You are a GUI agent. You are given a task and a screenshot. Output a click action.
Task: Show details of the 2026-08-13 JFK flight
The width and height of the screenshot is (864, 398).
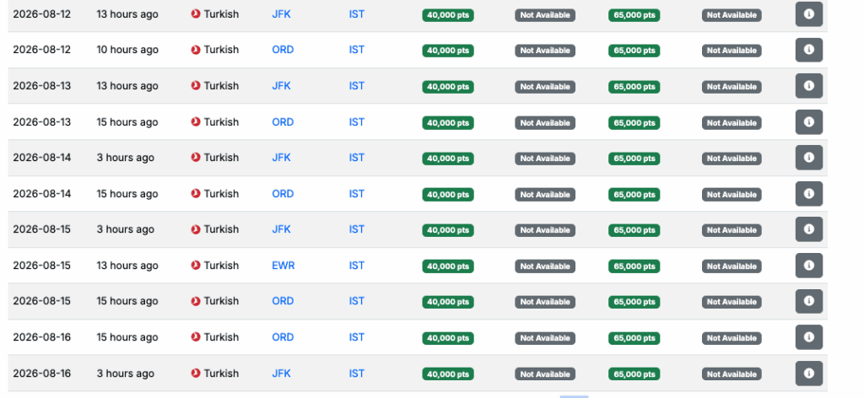(808, 86)
